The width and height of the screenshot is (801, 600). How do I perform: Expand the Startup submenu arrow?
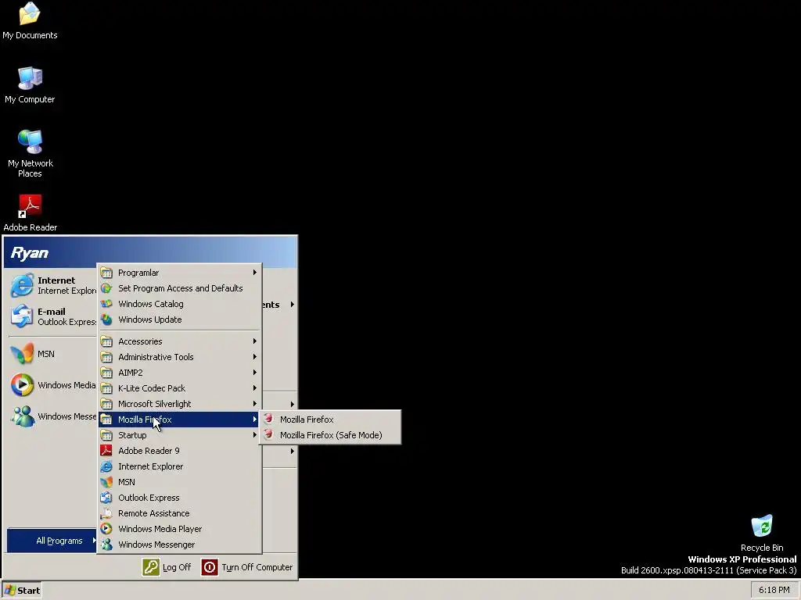254,435
